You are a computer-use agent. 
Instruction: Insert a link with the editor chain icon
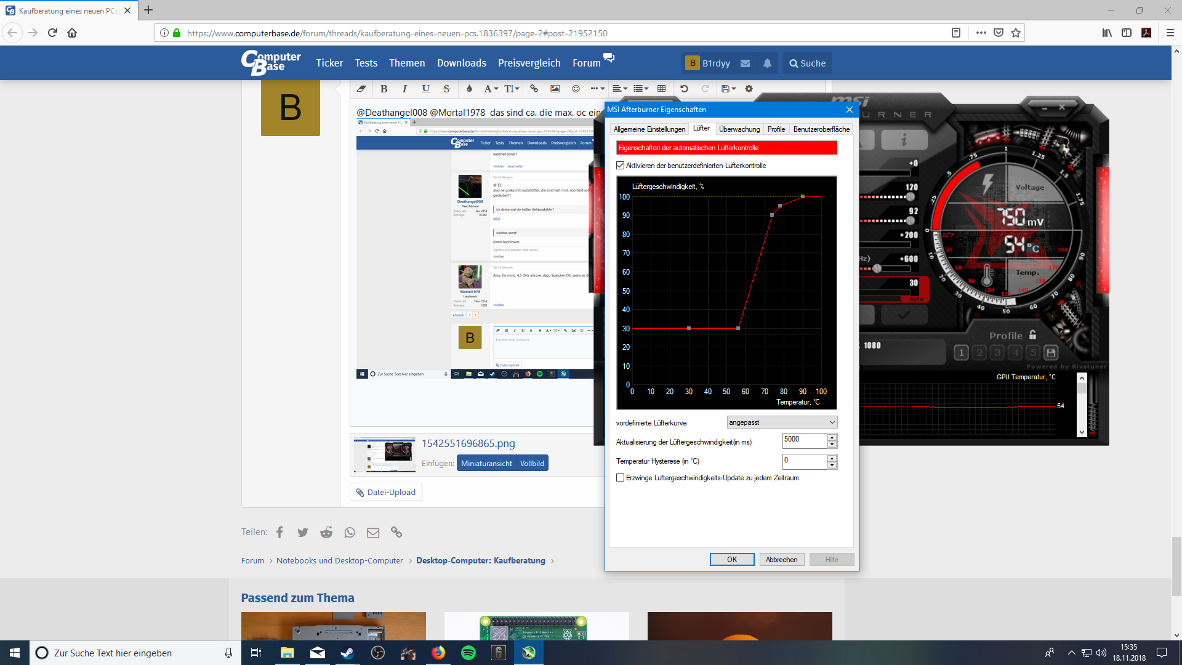[534, 89]
